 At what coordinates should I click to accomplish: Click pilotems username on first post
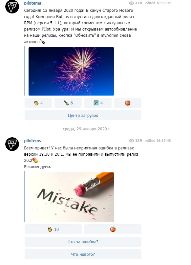[x=32, y=3]
